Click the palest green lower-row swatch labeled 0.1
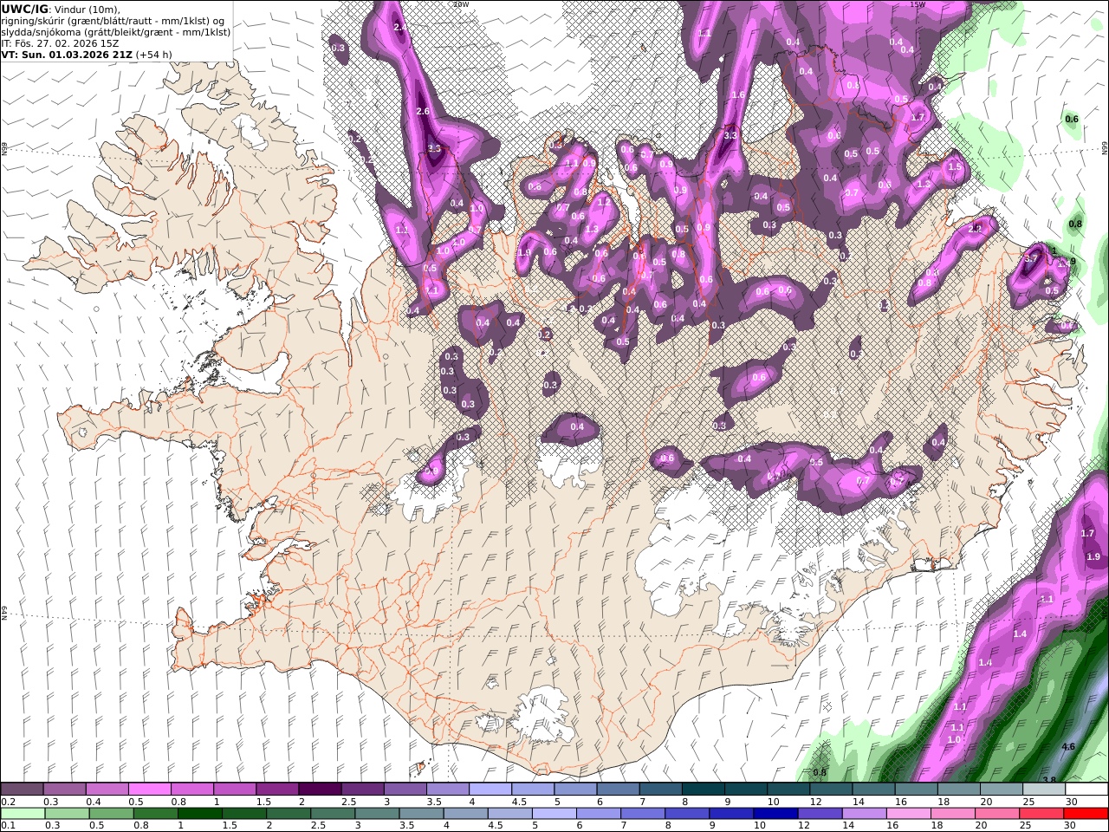 [x=23, y=814]
